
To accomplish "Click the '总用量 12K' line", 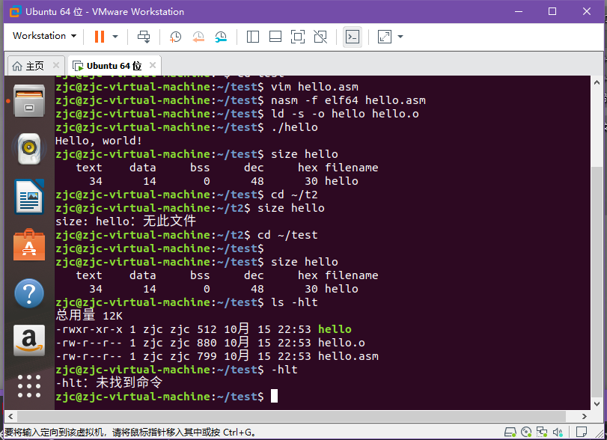I will pyautogui.click(x=89, y=315).
